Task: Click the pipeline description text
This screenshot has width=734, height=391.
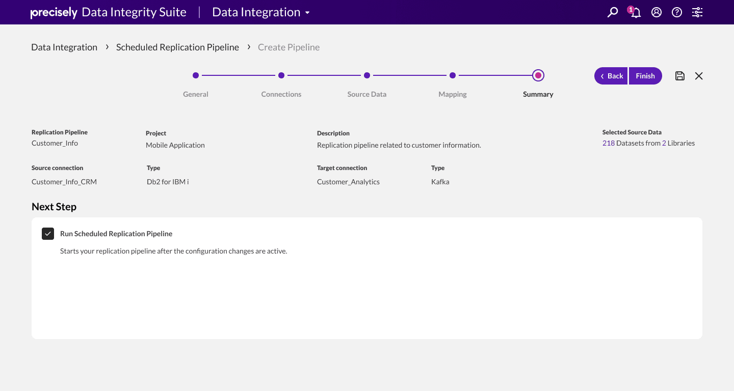Action: click(x=399, y=145)
